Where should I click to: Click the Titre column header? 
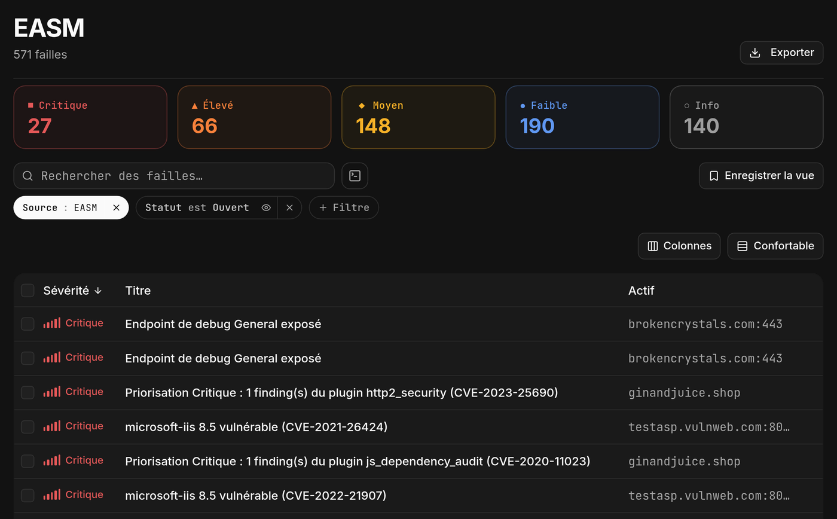pos(138,291)
